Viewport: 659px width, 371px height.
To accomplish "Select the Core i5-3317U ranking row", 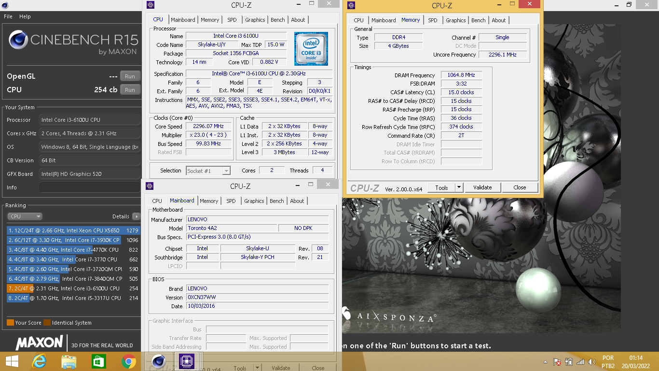I will pyautogui.click(x=73, y=298).
